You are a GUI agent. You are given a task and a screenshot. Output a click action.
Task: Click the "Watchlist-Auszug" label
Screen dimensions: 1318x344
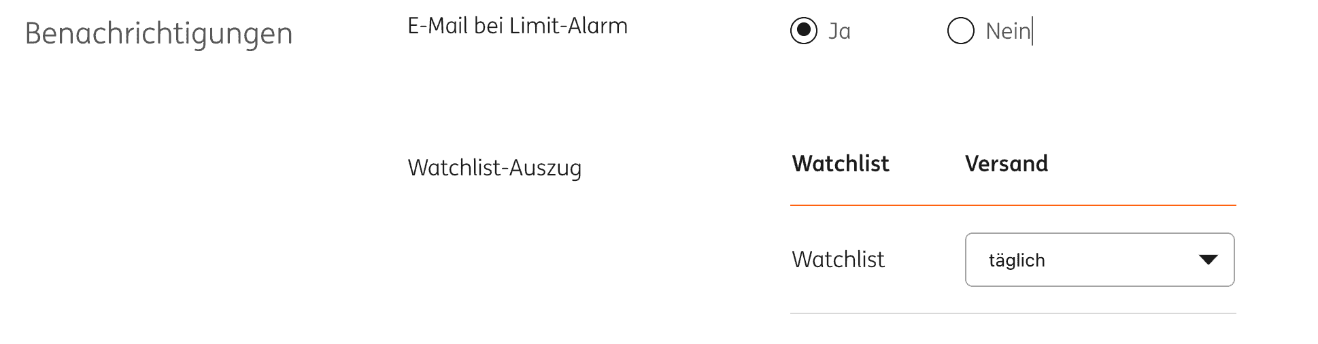tap(494, 168)
